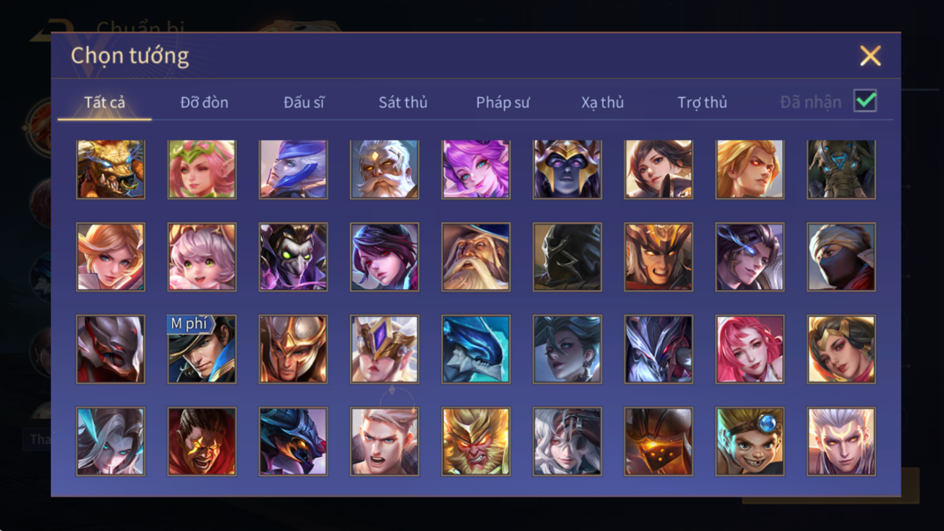Choose the green-eyed skull jester hero

coord(293,257)
